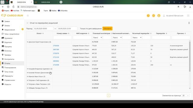Open Фактический километраж filter operator dropdown
The width and height of the screenshot is (193, 108).
coord(117,37)
